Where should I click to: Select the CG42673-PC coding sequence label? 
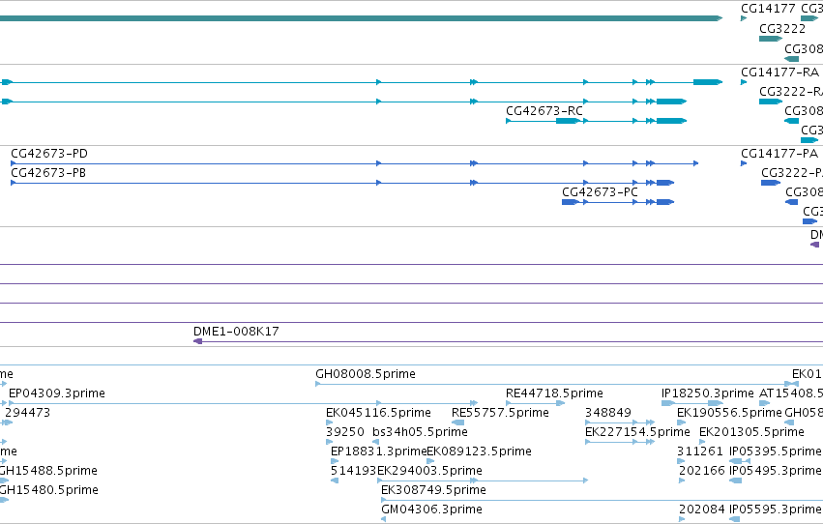click(600, 192)
